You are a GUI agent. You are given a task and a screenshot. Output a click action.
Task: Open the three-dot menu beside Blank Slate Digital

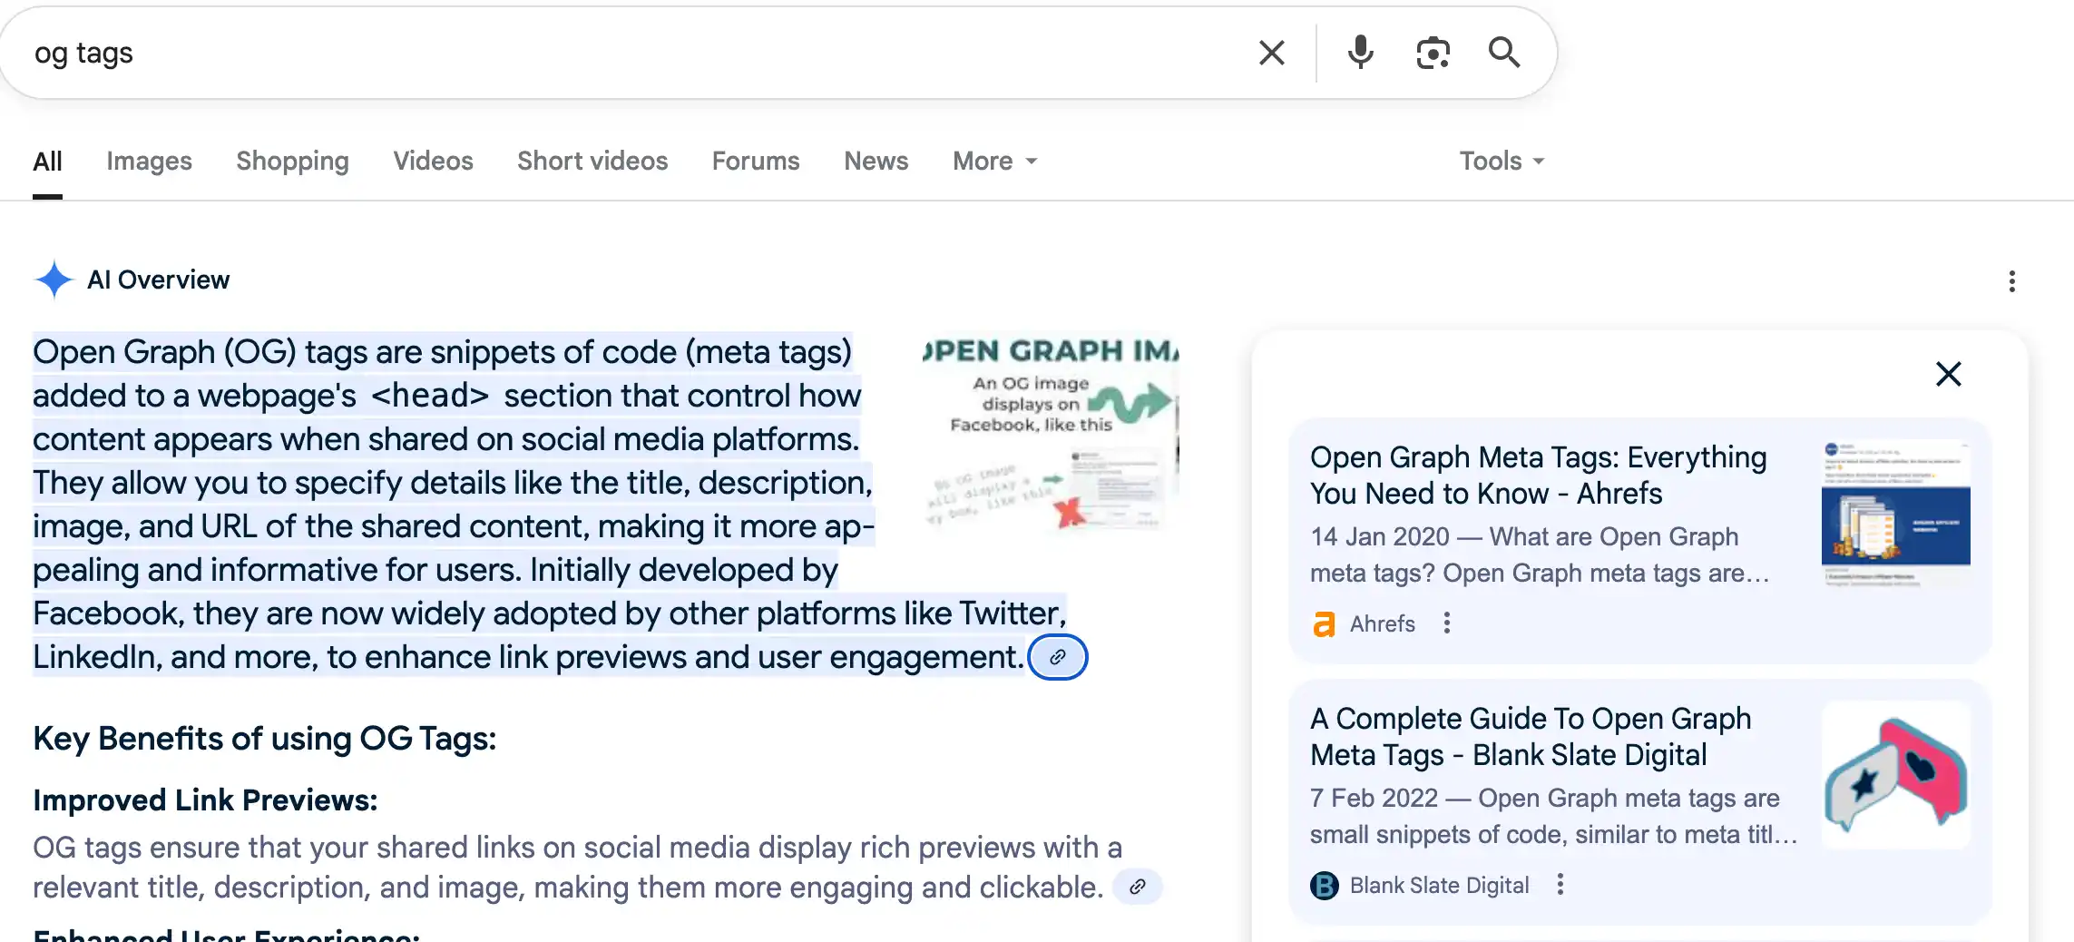coord(1560,885)
